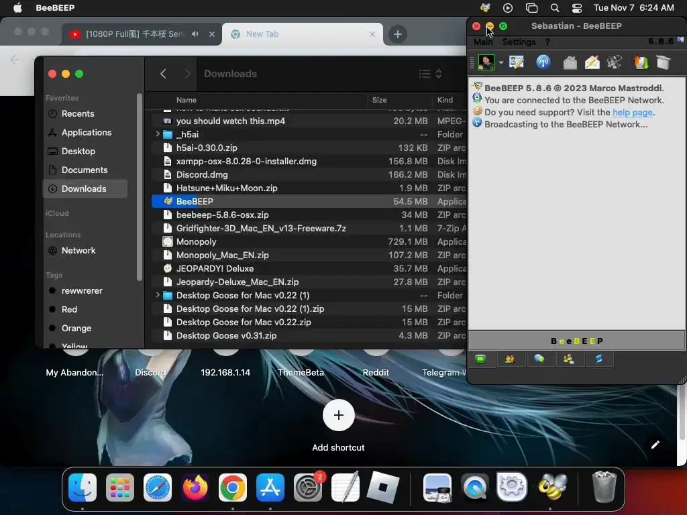Select Desktop Goose v0.31.zip file
Viewport: 687px width, 515px height.
[x=309, y=335]
